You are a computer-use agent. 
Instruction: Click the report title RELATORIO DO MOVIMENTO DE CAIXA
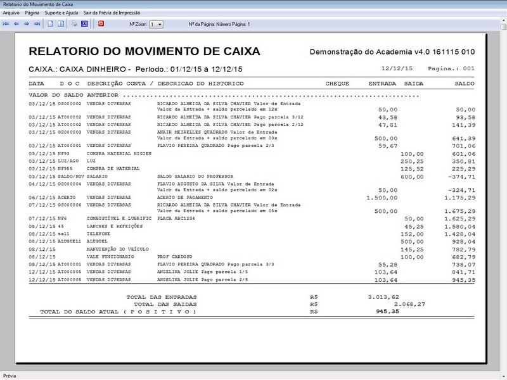point(144,51)
